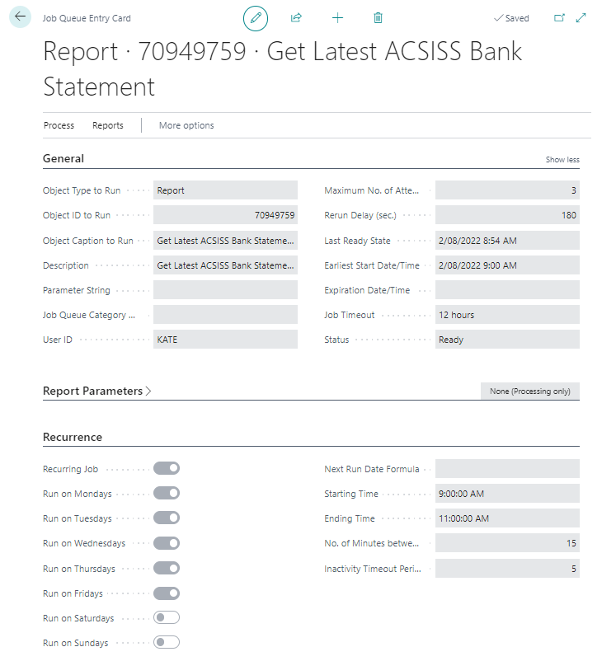Expand the Report Parameters section

[x=96, y=391]
